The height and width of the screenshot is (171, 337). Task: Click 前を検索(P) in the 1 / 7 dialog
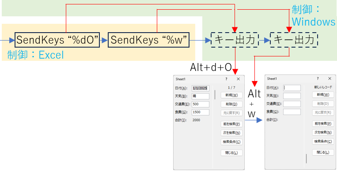(231, 124)
